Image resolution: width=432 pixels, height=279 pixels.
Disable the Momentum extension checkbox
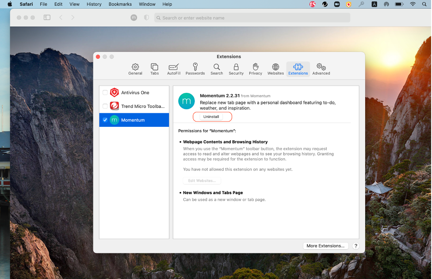point(105,120)
